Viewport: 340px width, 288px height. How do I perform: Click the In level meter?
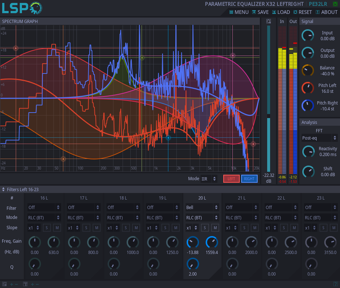pyautogui.click(x=282, y=100)
